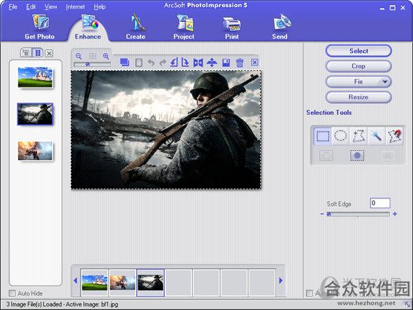
Task: Click the Fix button label
Action: (x=358, y=82)
